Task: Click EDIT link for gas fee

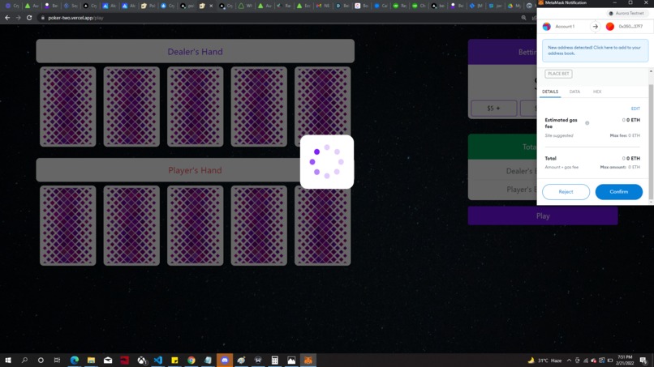Action: click(635, 109)
